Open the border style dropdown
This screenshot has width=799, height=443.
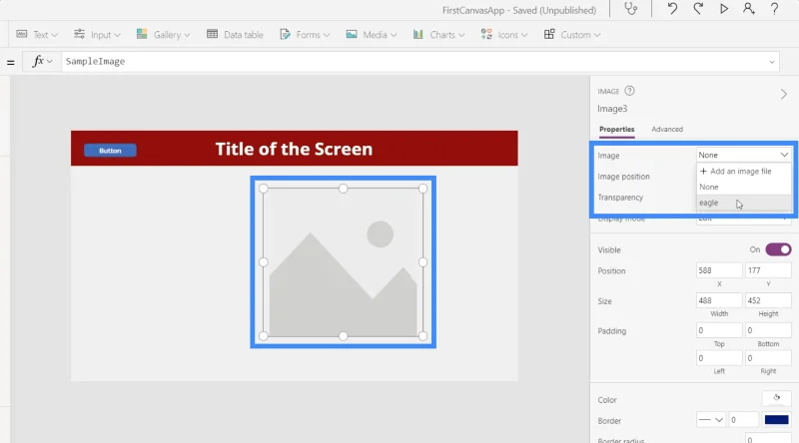(x=711, y=420)
